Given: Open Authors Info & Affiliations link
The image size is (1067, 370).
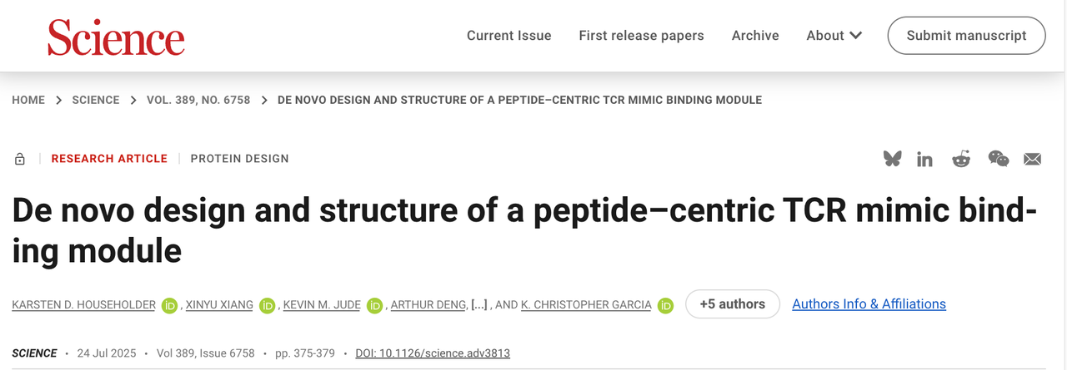Looking at the screenshot, I should click(x=869, y=304).
